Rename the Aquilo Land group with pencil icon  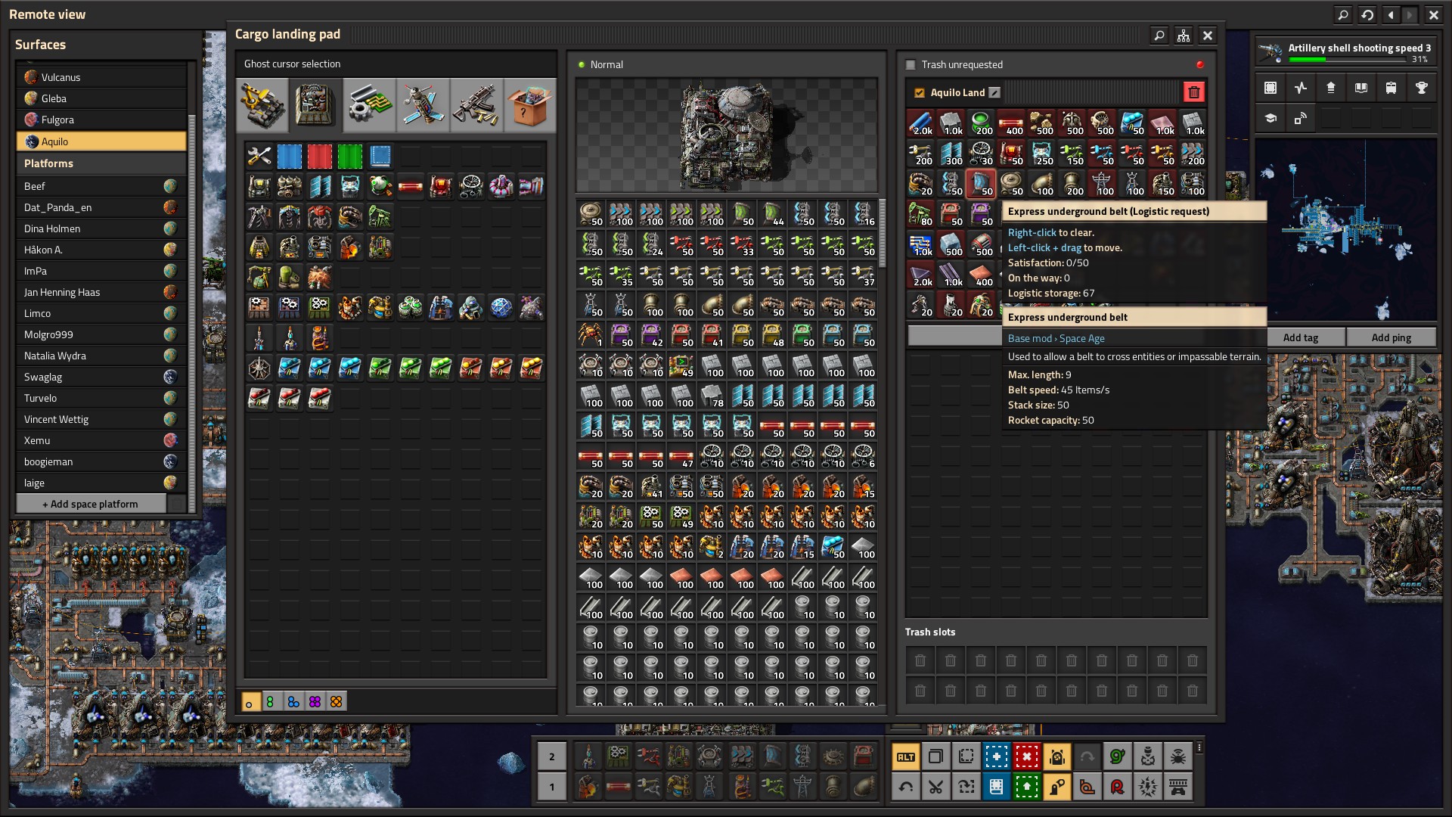tap(994, 92)
